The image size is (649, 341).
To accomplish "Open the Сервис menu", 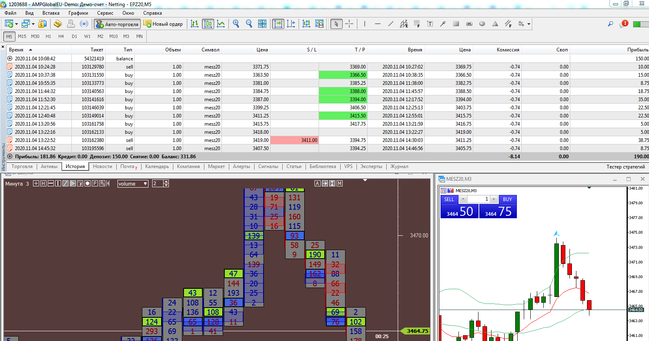I will tap(105, 13).
